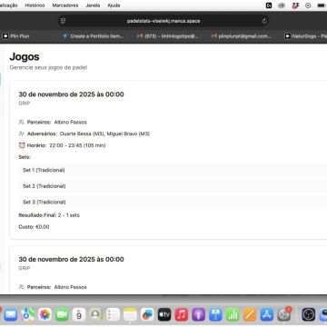Open Music app in the Dock
Viewport: 327px width, 327px height.
click(182, 314)
